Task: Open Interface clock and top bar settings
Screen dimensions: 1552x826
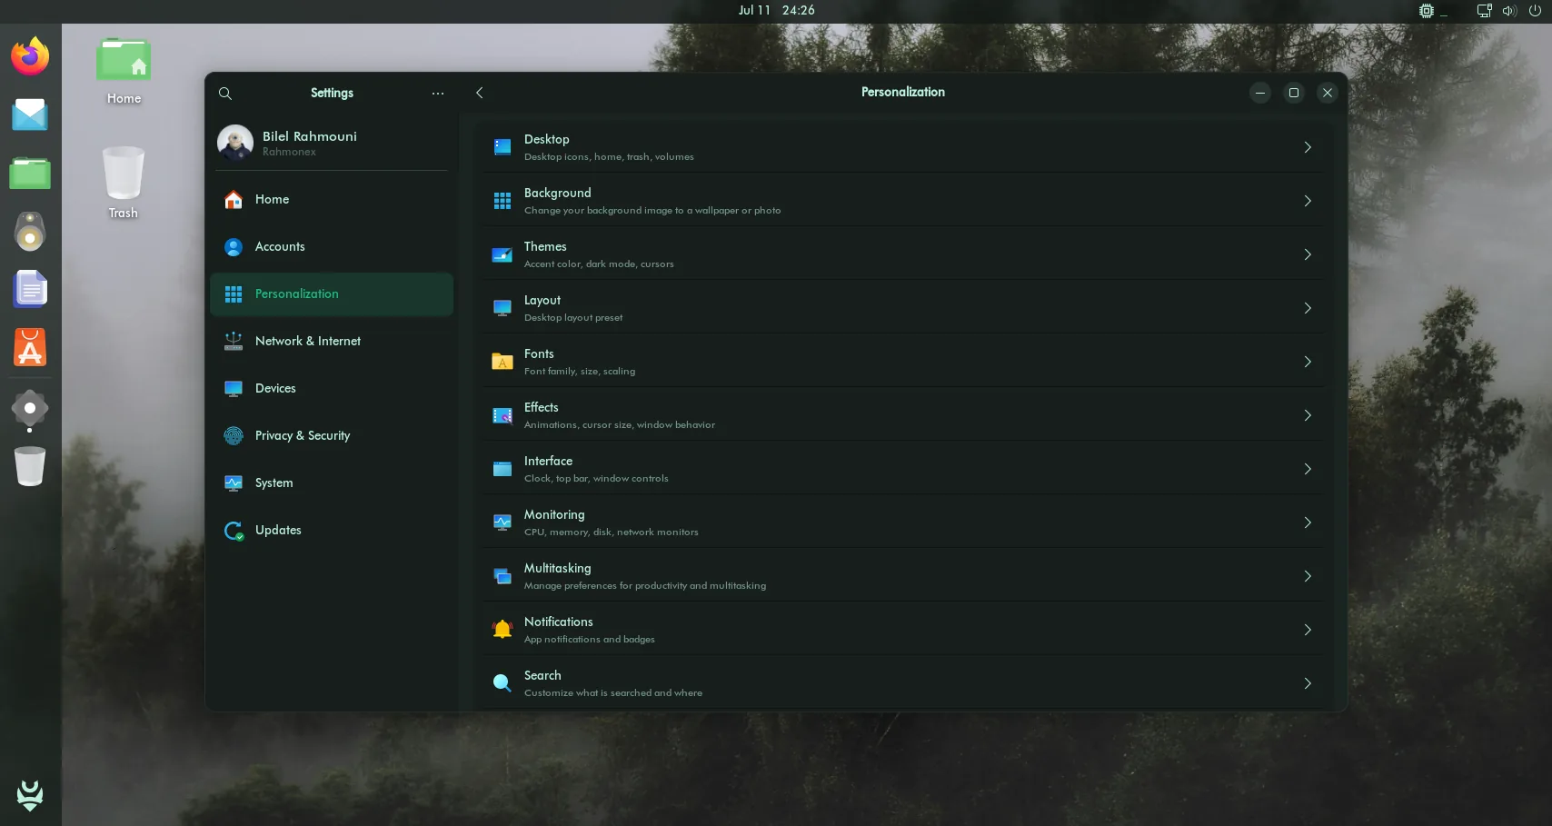Action: [903, 469]
